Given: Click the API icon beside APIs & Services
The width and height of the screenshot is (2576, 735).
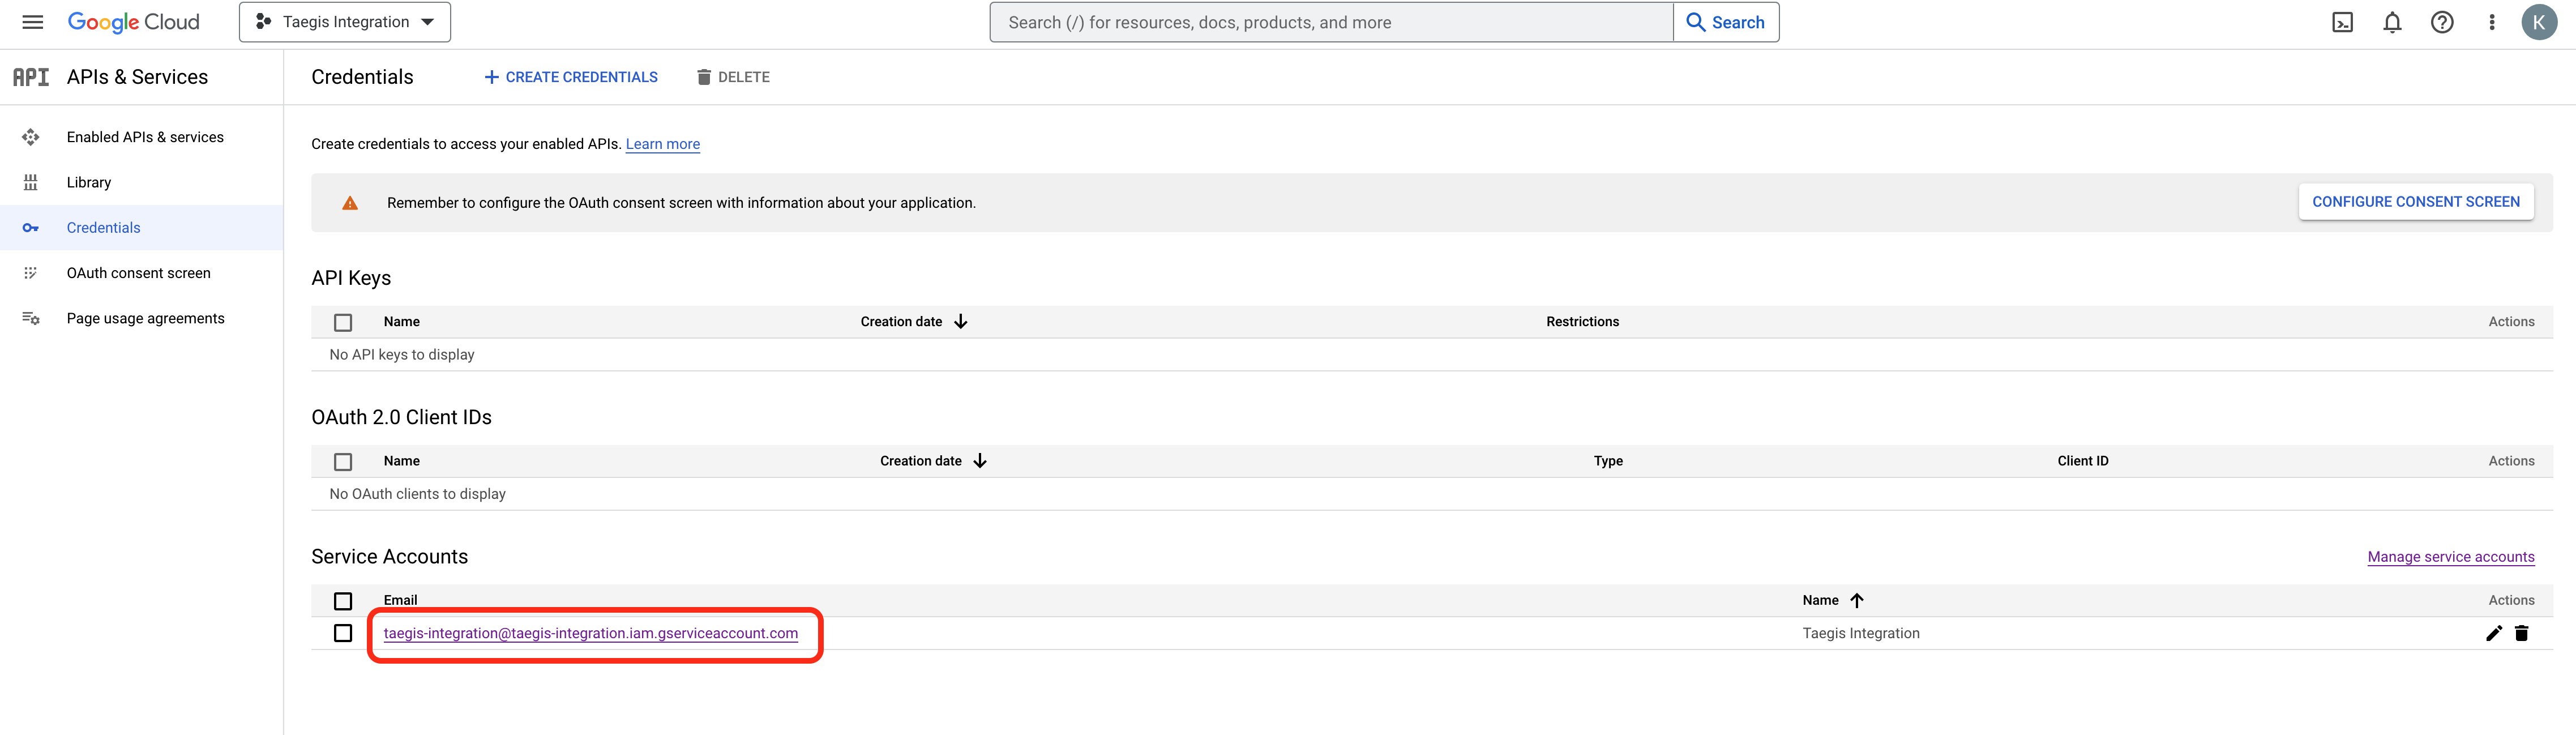Looking at the screenshot, I should [x=31, y=77].
